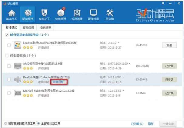
Task: Select the 全部驱动及工具 radio button
Action: click(x=38, y=123)
